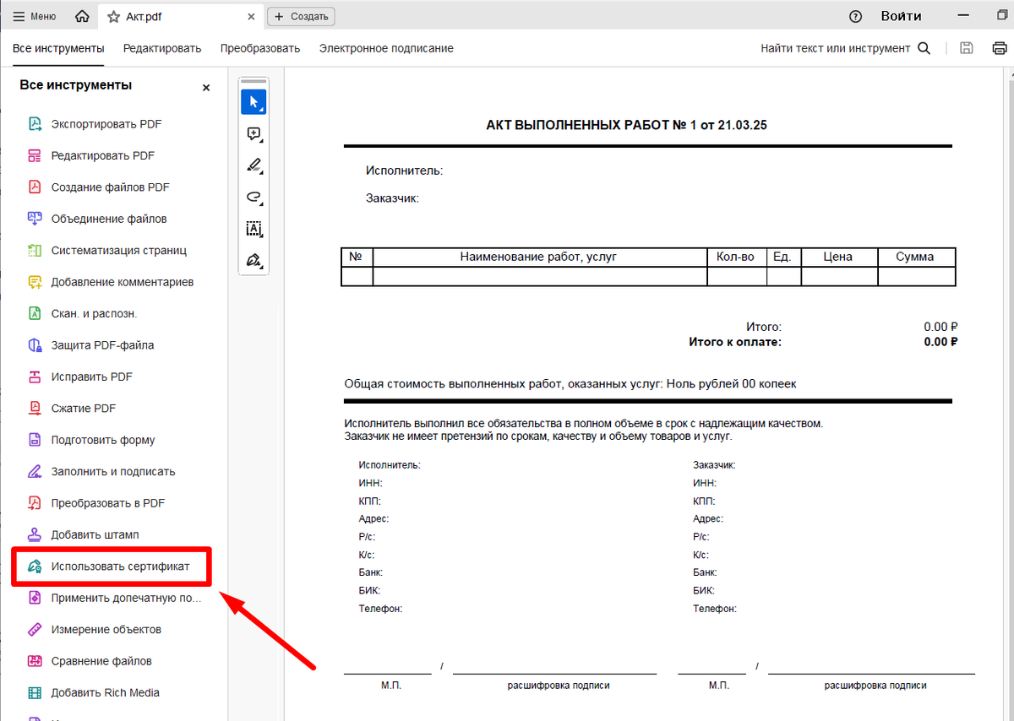Viewport: 1014px width, 721px height.
Task: Click the Итого к оплате: label
Action: pyautogui.click(x=735, y=342)
